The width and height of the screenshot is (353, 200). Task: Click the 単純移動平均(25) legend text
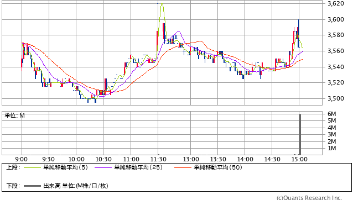(x=138, y=167)
